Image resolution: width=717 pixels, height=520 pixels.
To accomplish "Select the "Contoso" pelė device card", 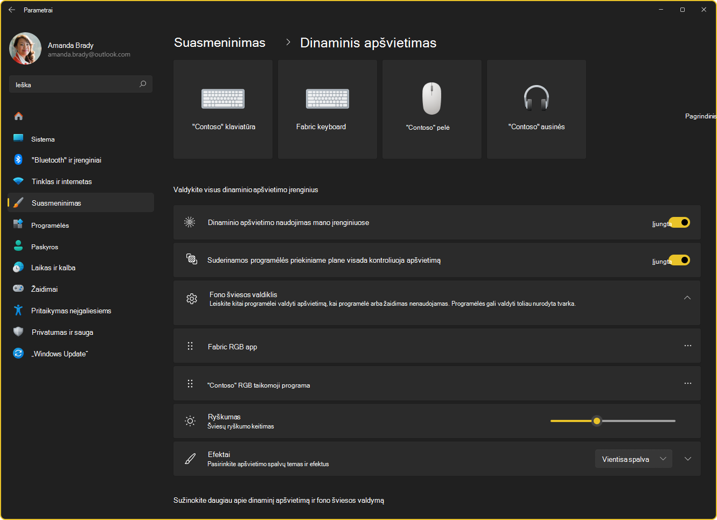I will point(432,109).
